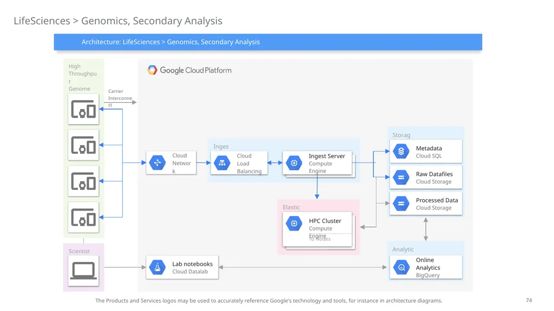Click the 'Processed Data' card title
Viewport: 554px width, 311px height.
click(437, 200)
